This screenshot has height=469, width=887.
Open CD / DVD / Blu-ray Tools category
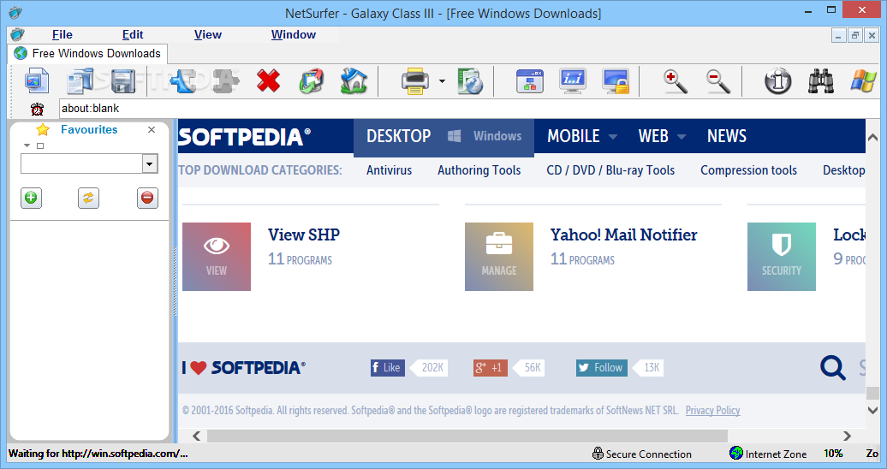(610, 170)
